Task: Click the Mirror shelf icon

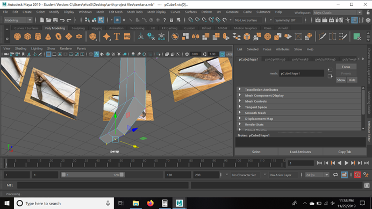Action: click(x=196, y=37)
